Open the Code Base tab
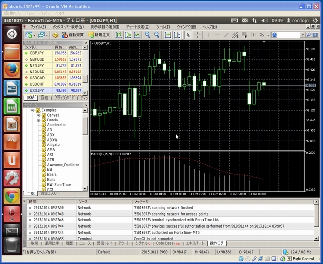The image size is (323, 264). 168,243
